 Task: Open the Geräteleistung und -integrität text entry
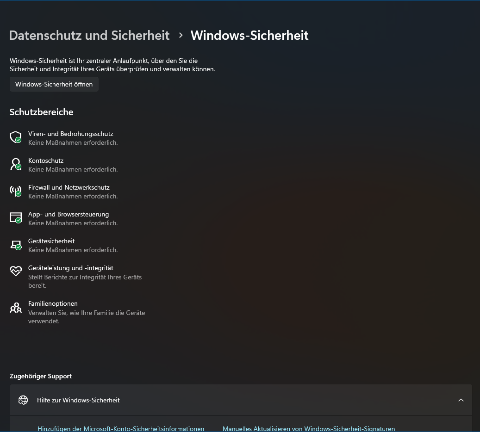pos(70,268)
